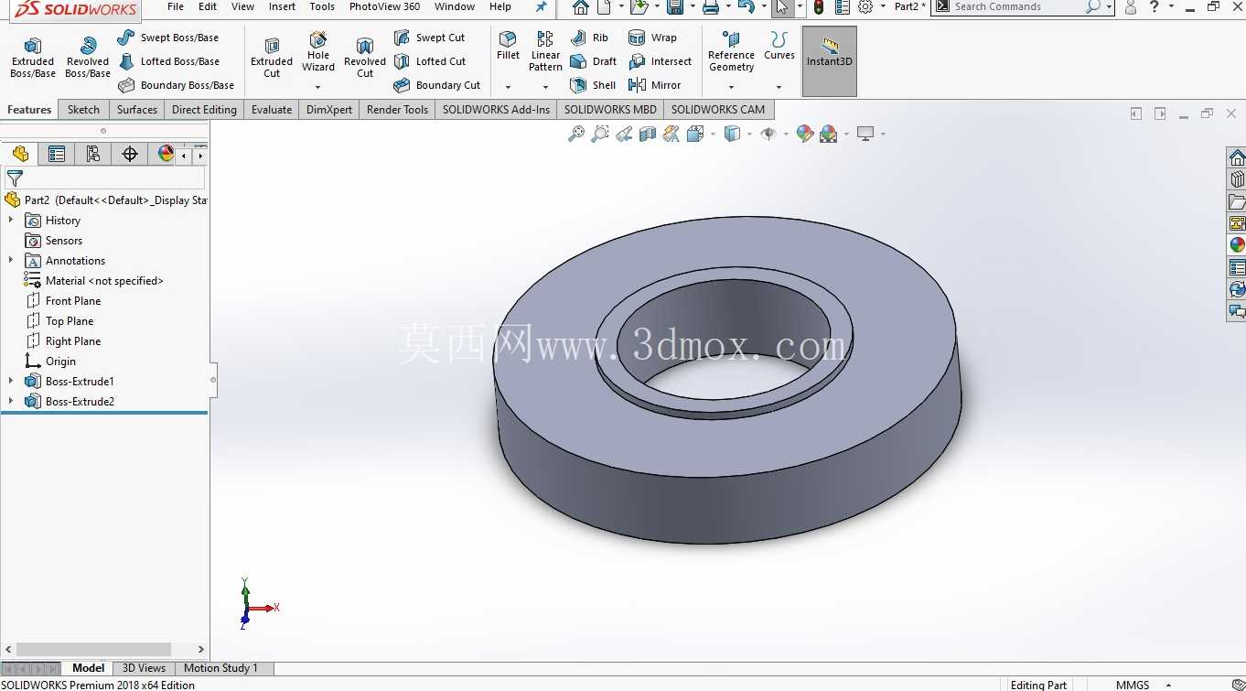Switch to the 3D Views tab
Image resolution: width=1246 pixels, height=691 pixels.
pyautogui.click(x=144, y=668)
